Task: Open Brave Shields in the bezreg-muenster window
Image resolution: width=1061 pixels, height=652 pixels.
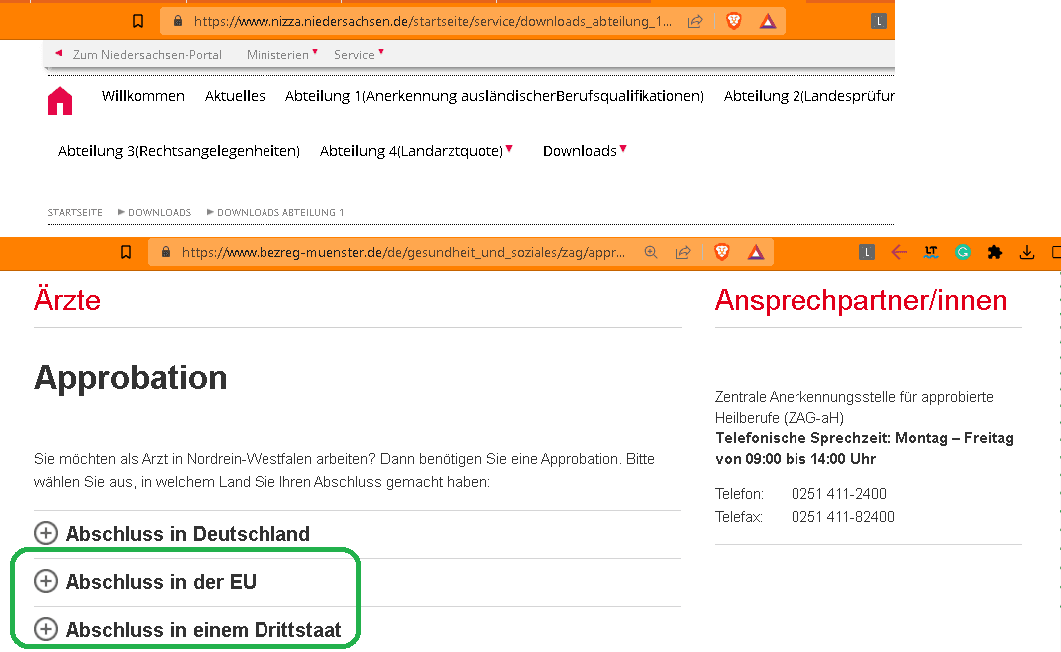Action: (722, 252)
